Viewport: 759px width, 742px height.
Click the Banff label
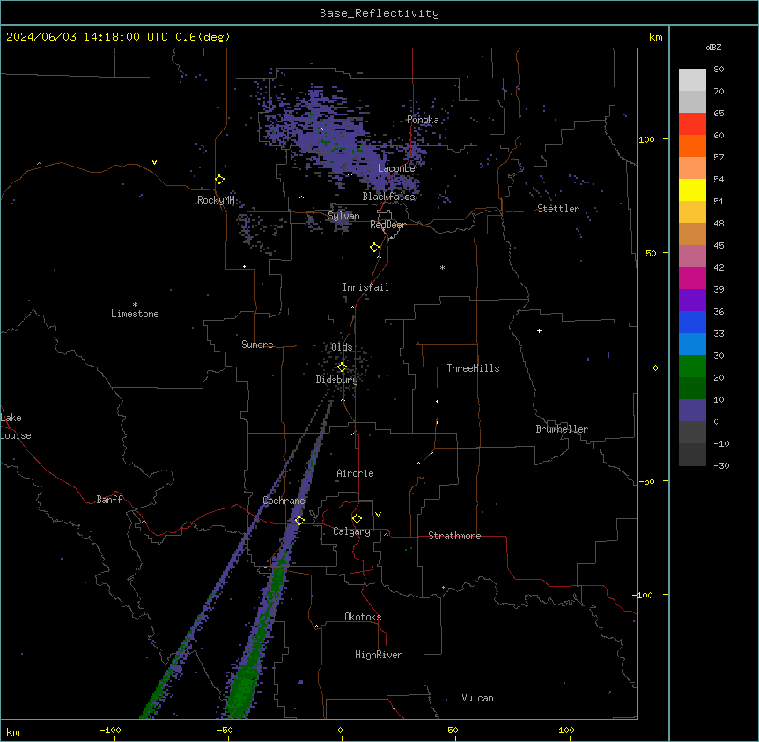(109, 500)
